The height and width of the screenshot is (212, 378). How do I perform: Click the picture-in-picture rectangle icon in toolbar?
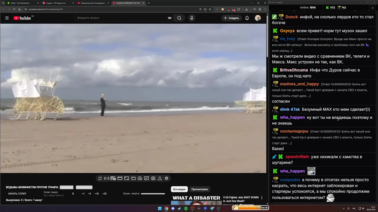(126, 178)
